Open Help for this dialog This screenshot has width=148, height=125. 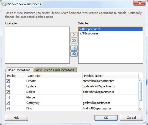click(17, 118)
